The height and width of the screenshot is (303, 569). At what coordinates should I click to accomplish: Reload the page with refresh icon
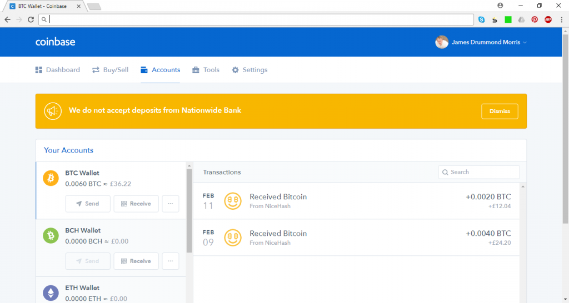click(x=31, y=19)
